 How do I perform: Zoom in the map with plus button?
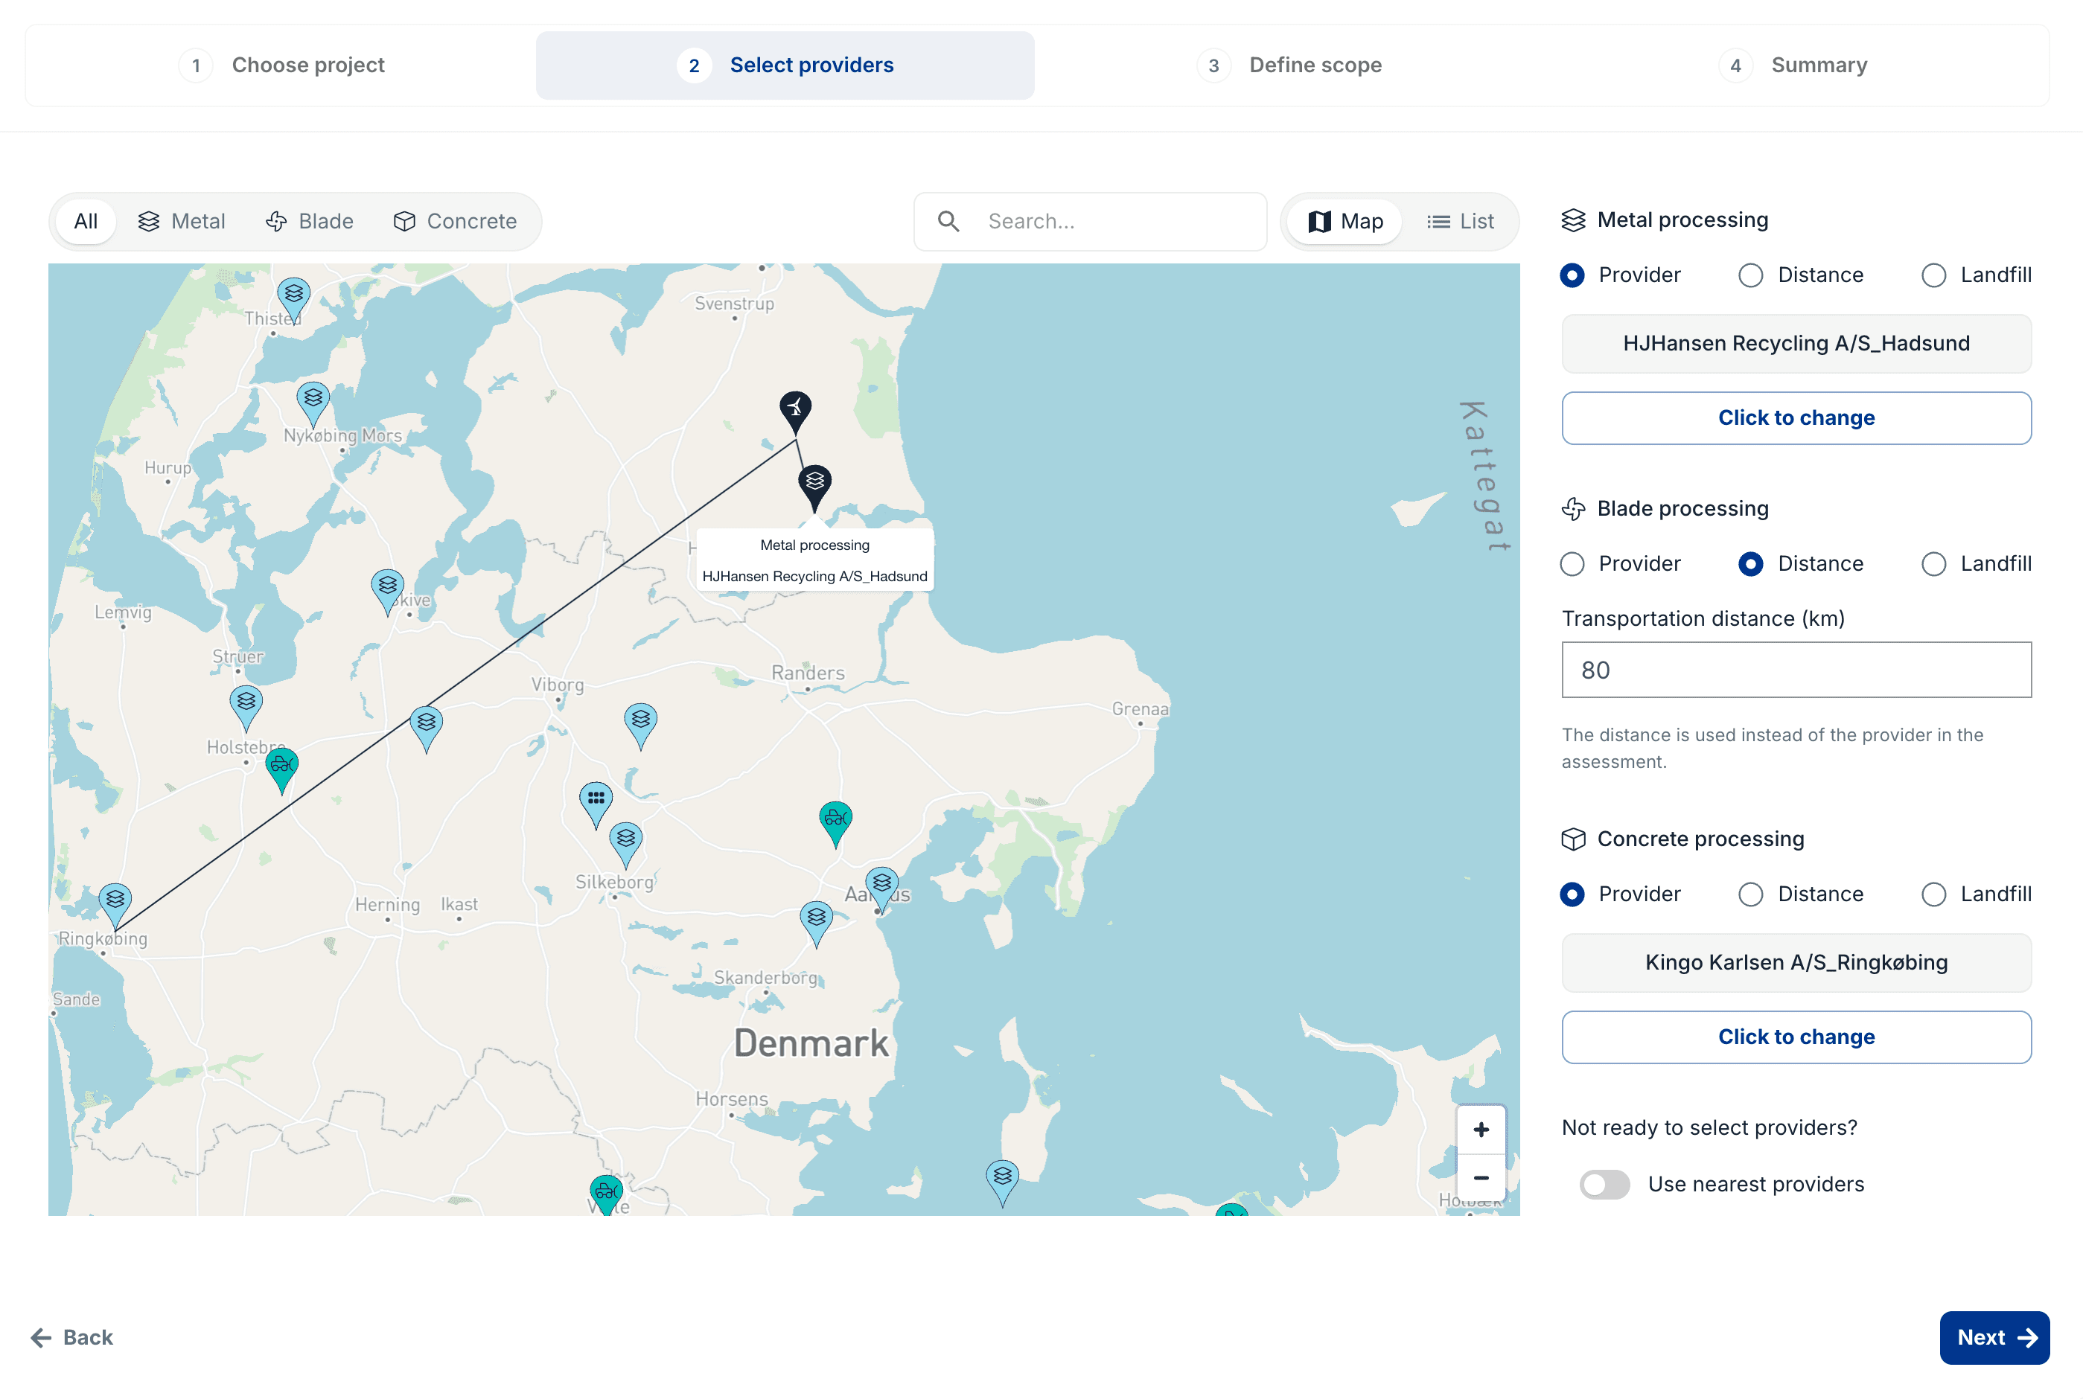[x=1480, y=1130]
